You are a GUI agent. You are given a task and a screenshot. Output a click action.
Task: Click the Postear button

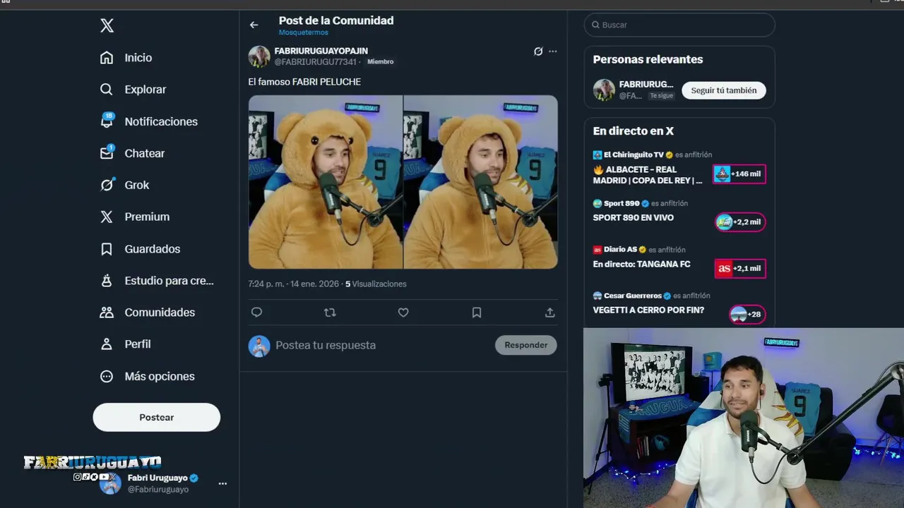157,417
